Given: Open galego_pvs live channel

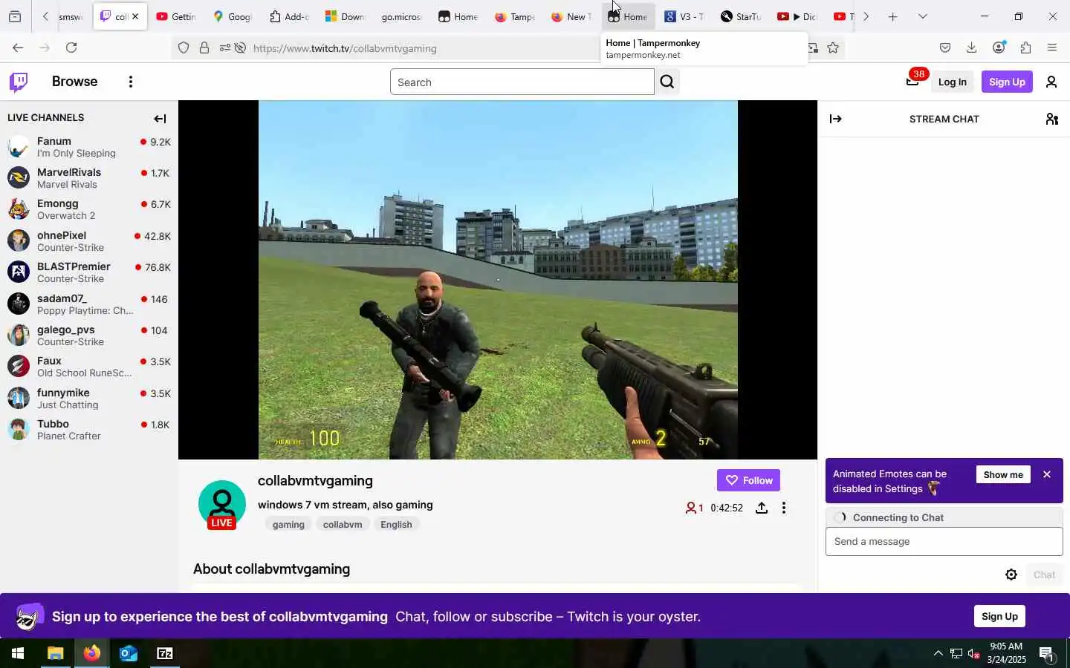Looking at the screenshot, I should pos(89,335).
